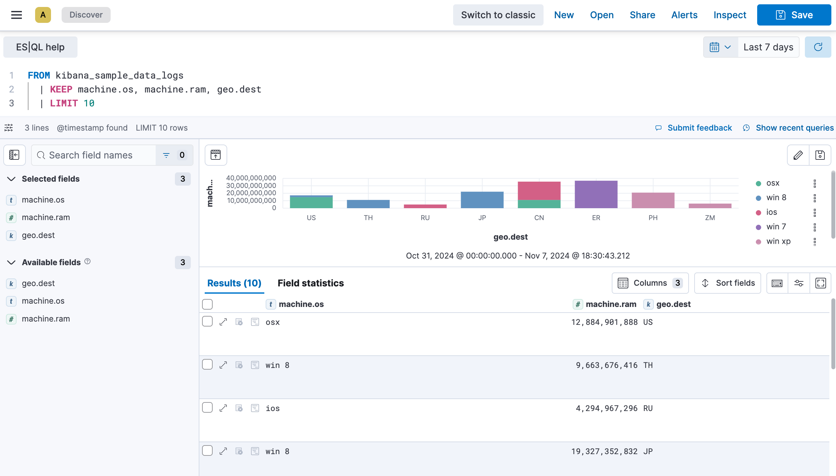Viewport: 836px width, 476px height.
Task: Check the row checkbox for win 8
Action: 207,364
